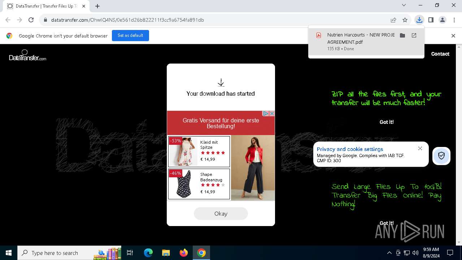Click the PDF file icon in downloads popup
The image size is (462, 260).
[x=319, y=35]
